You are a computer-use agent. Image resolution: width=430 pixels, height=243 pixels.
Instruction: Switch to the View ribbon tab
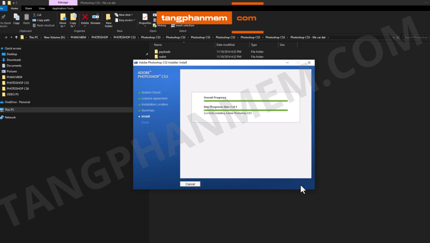coord(42,8)
